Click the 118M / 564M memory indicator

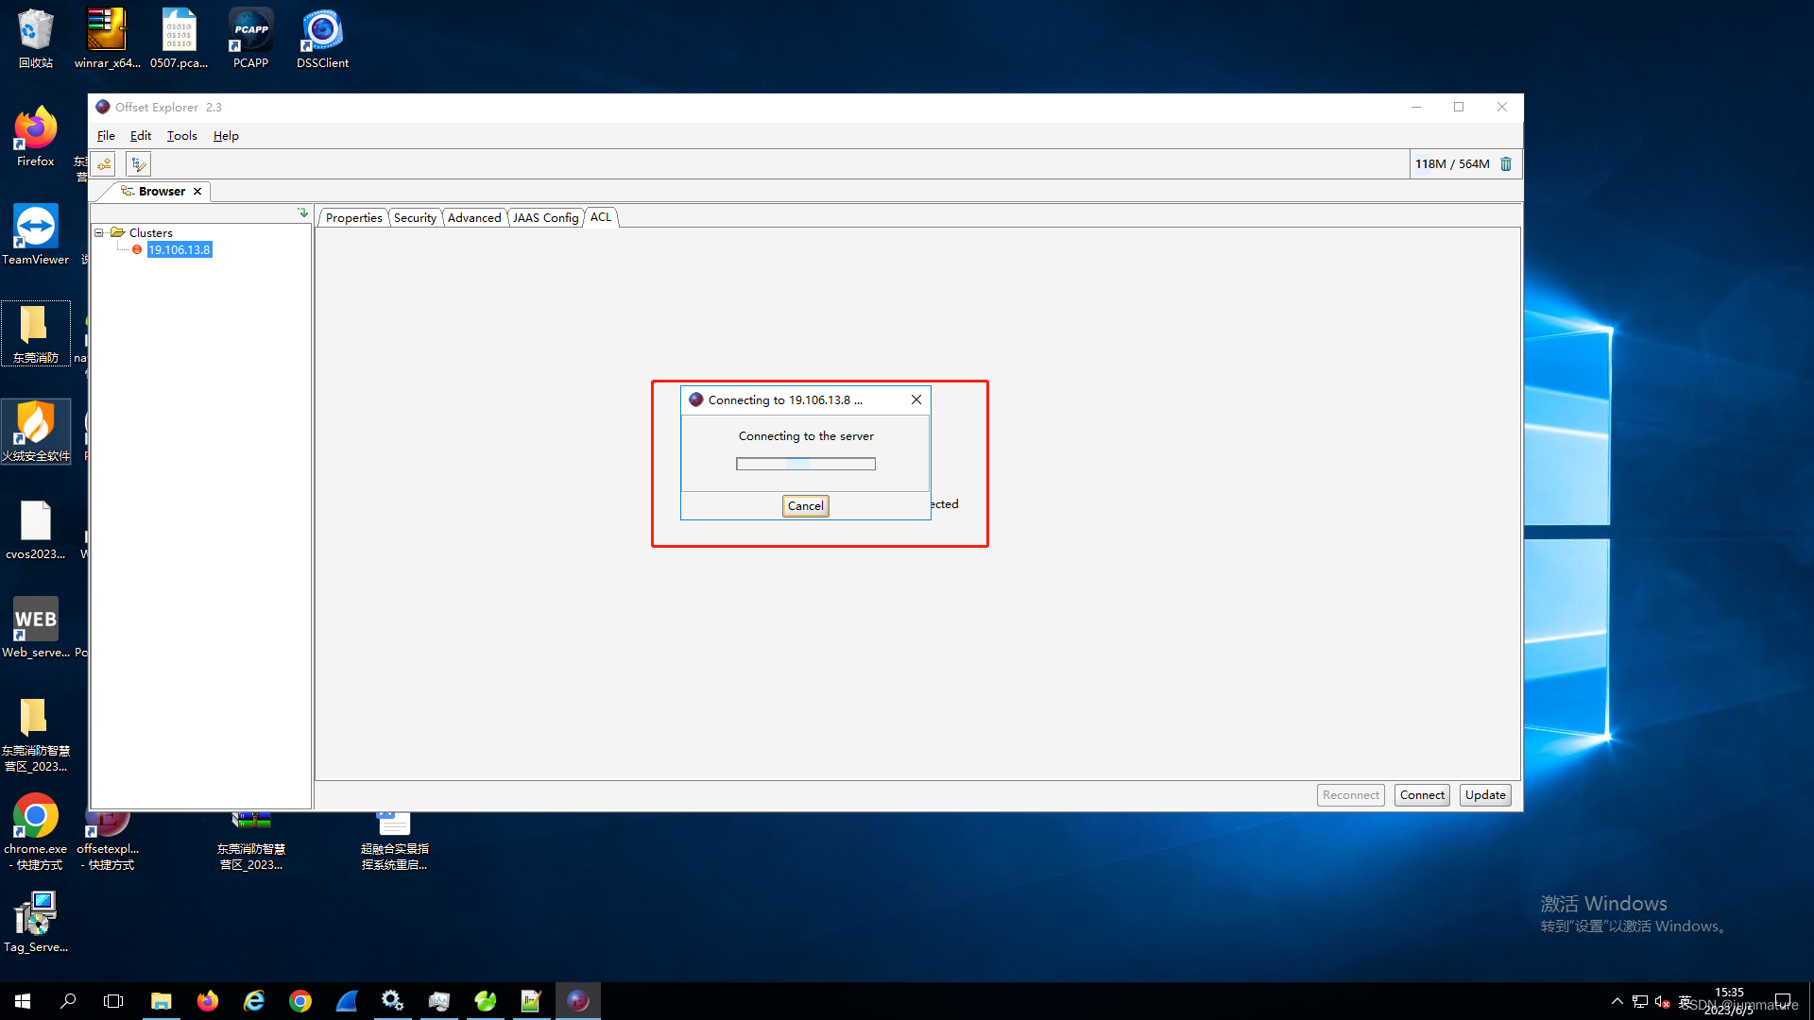click(x=1452, y=164)
